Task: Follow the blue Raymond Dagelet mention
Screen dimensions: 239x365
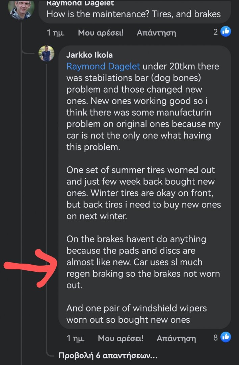Action: click(103, 66)
